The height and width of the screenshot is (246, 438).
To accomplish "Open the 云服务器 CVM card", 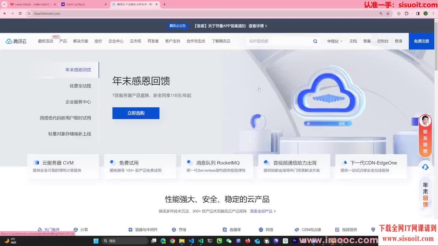I will coord(63,166).
